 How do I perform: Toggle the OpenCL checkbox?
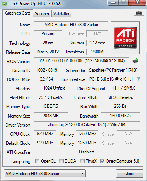(x=37, y=161)
